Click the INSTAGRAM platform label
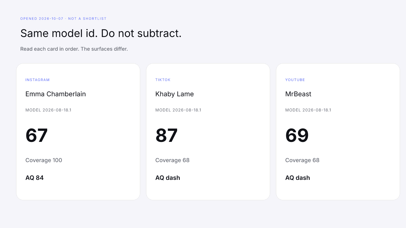 (38, 80)
